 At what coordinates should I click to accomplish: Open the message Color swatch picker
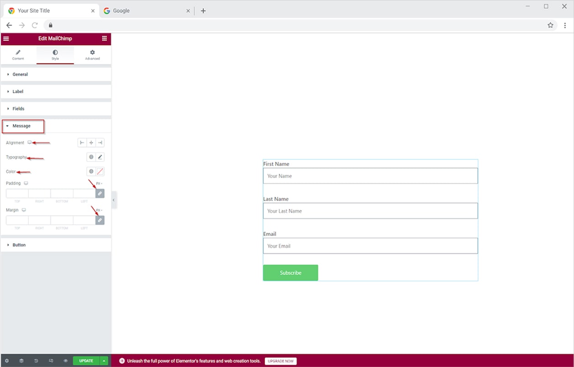(100, 172)
